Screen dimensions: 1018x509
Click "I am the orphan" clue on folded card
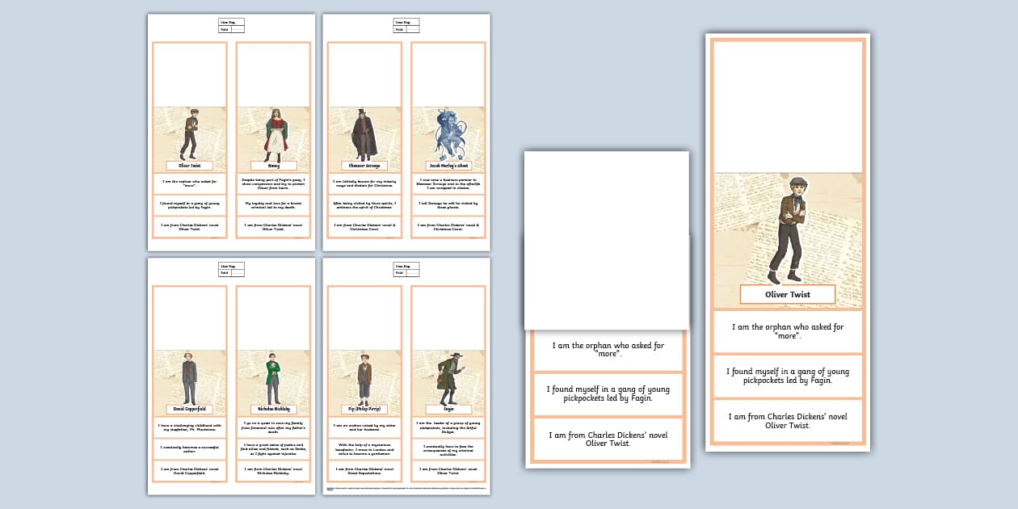point(608,349)
